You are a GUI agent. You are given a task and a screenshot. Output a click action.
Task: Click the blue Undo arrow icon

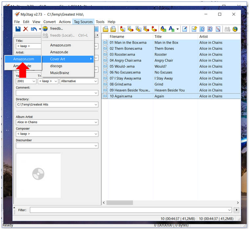tap(34, 29)
